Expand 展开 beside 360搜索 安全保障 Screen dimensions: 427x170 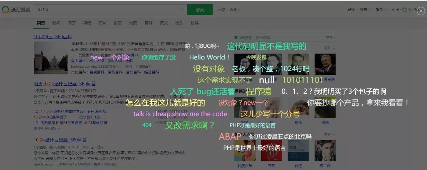(x=330, y=38)
